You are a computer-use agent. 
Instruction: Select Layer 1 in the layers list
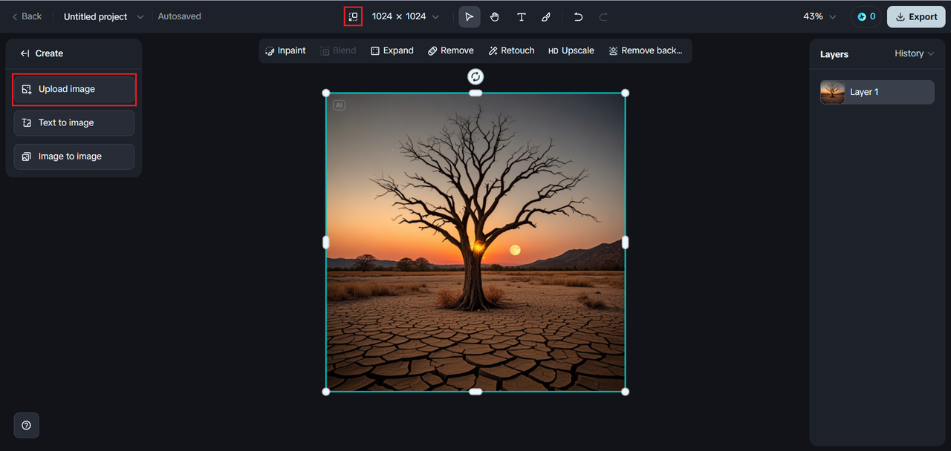[x=877, y=92]
